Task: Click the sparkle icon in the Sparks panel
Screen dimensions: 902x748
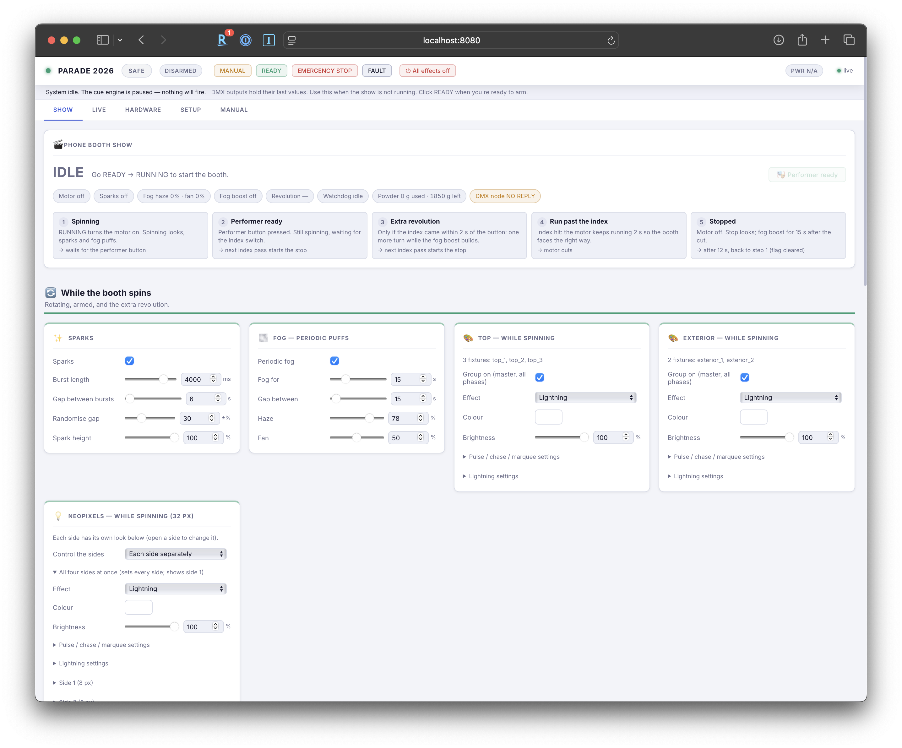Action: [58, 338]
